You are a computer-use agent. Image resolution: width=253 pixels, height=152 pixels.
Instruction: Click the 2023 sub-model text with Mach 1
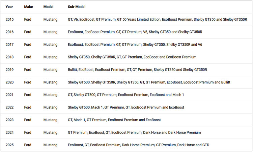tap(114, 120)
